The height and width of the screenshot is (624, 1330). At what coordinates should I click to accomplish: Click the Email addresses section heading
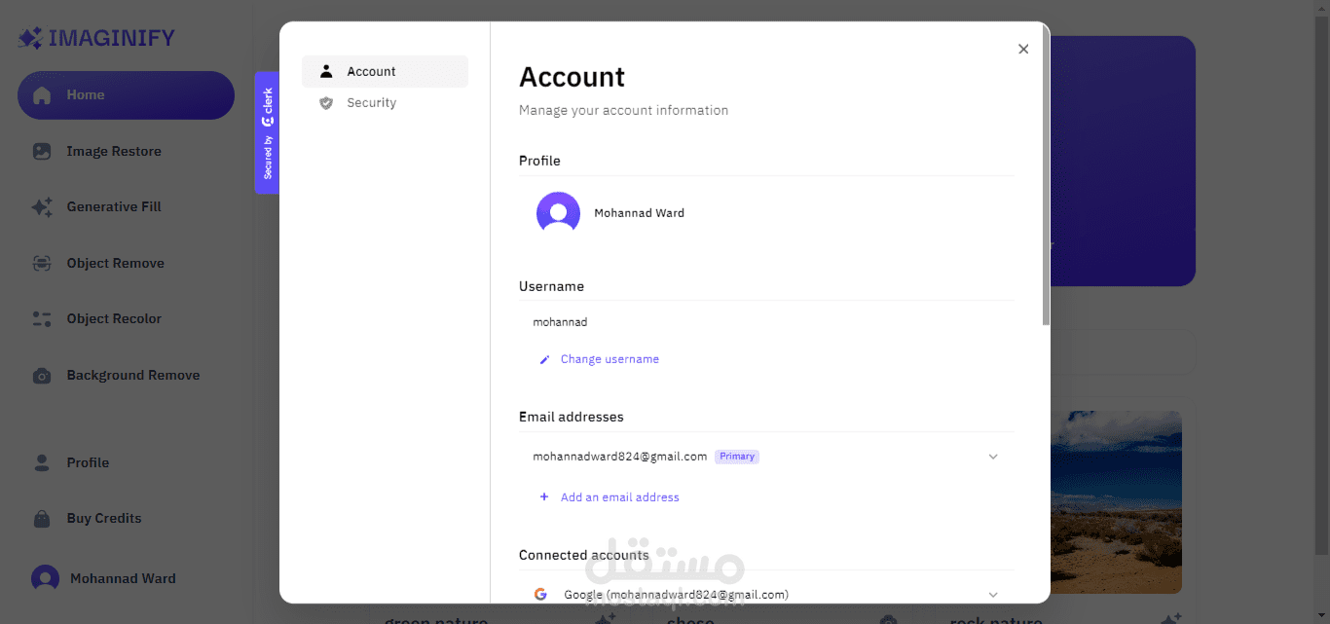tap(571, 417)
